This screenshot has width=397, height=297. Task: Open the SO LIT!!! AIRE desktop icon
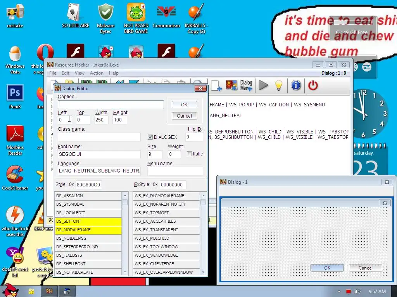point(76,15)
